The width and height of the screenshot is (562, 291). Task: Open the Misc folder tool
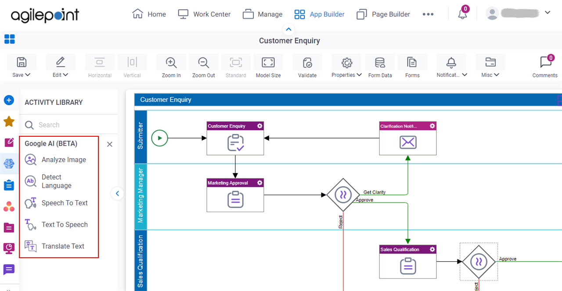[x=490, y=62]
